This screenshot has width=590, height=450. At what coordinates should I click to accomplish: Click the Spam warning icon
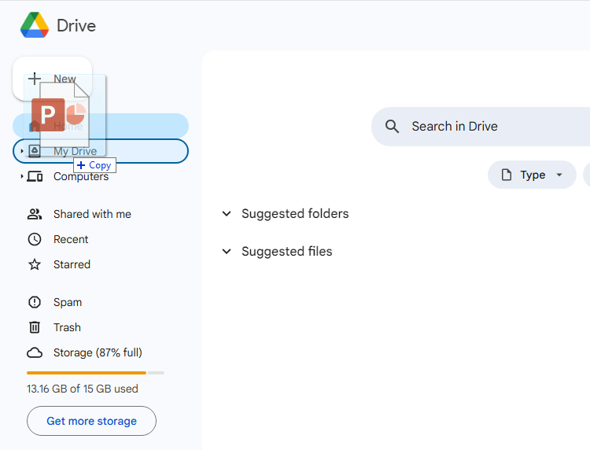(x=35, y=302)
